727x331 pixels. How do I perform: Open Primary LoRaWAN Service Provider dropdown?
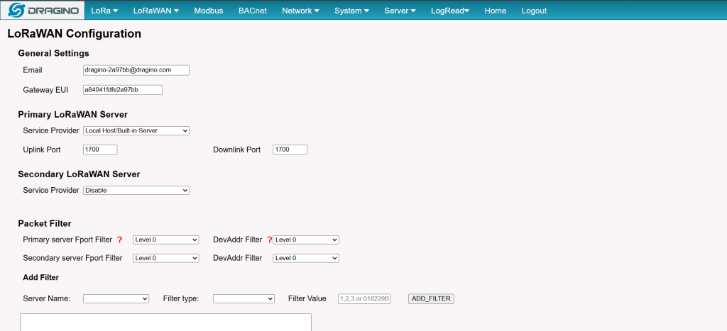[136, 130]
